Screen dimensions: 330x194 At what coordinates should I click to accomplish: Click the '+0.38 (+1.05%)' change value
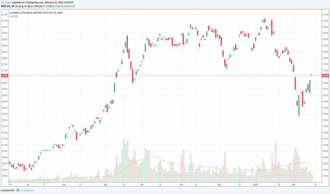32,6
